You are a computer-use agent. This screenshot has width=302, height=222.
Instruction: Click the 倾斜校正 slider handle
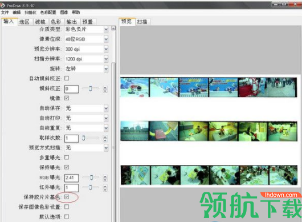point(91,88)
